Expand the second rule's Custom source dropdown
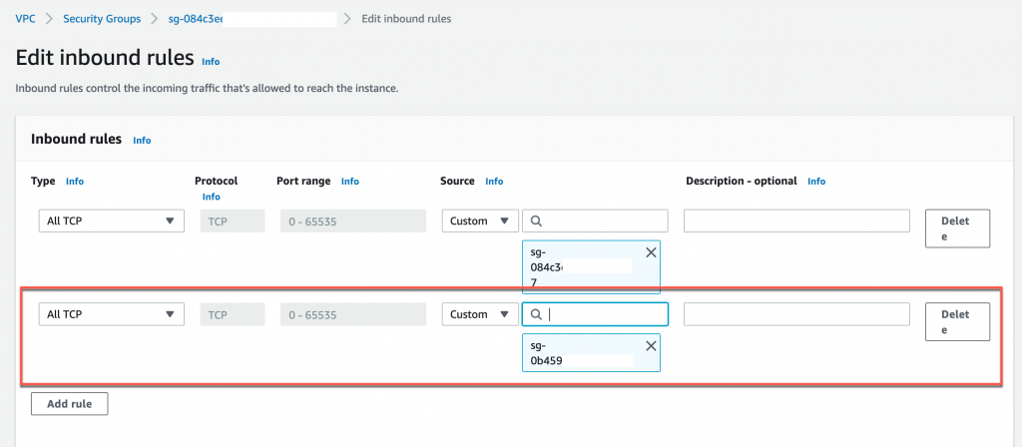The image size is (1022, 447). click(x=480, y=314)
